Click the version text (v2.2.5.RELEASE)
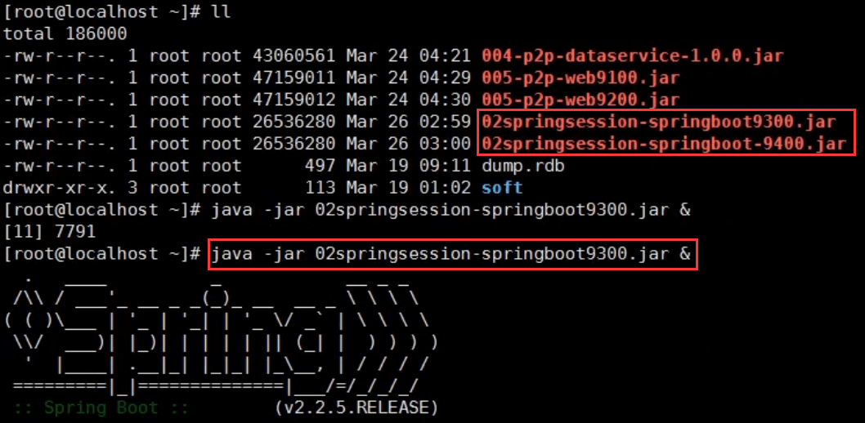Image resolution: width=865 pixels, height=423 pixels. pos(356,408)
